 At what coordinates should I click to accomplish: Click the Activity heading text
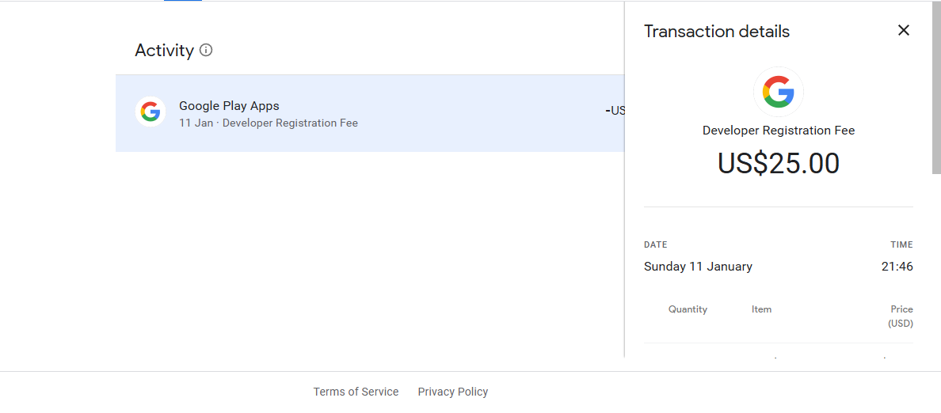(164, 51)
